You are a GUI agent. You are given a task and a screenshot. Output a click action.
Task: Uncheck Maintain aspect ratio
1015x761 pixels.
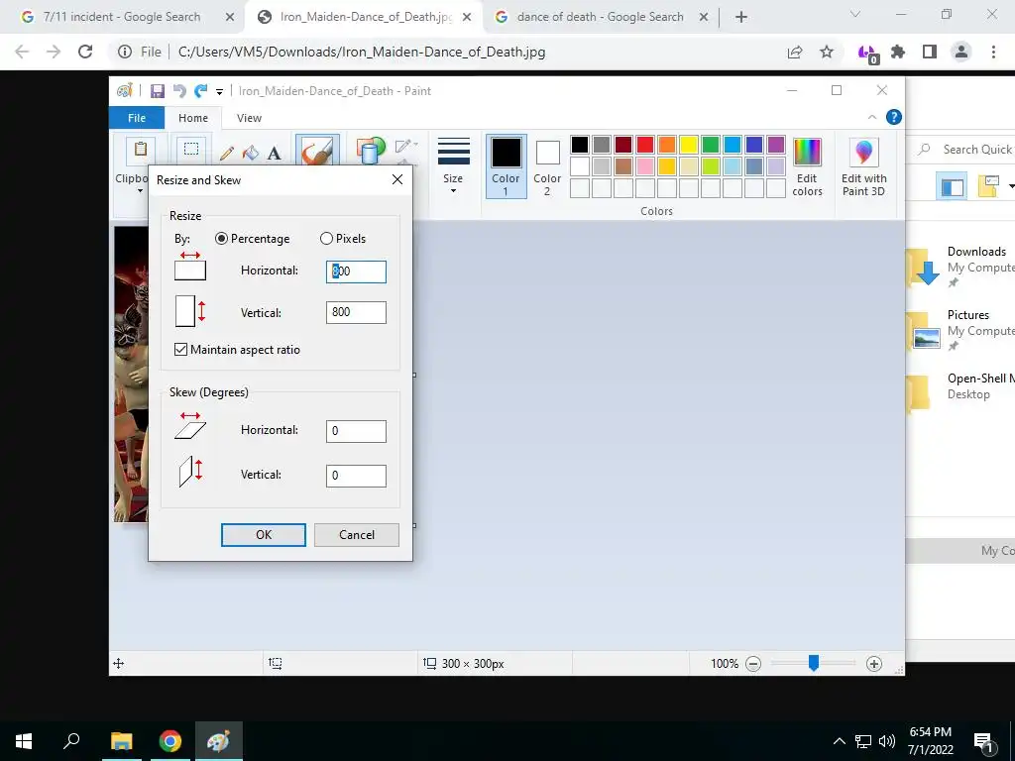[x=180, y=350]
